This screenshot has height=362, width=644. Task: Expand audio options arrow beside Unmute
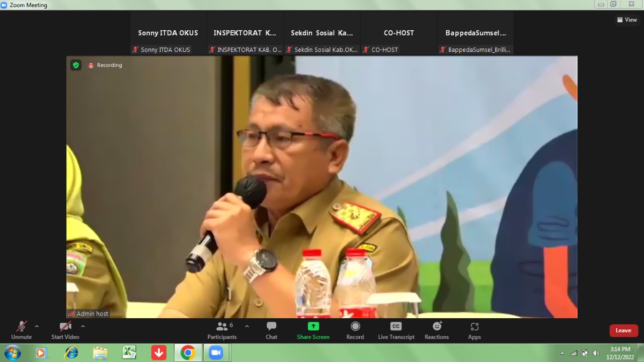pyautogui.click(x=37, y=326)
